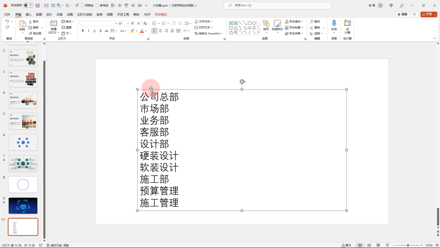
Task: Click the yellow text highlight color button
Action: coord(132,31)
